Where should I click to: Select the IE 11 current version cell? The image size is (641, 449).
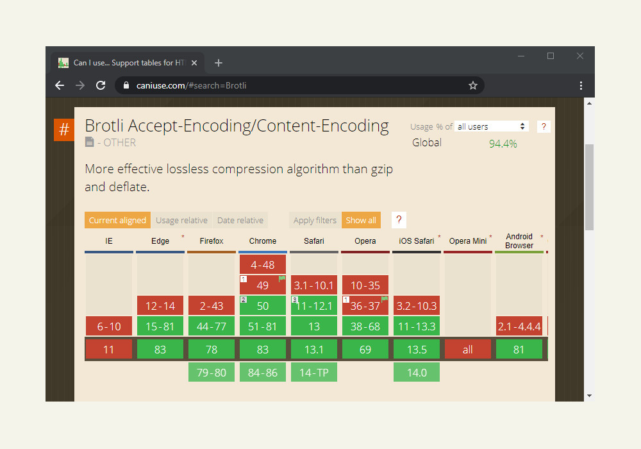click(x=109, y=349)
